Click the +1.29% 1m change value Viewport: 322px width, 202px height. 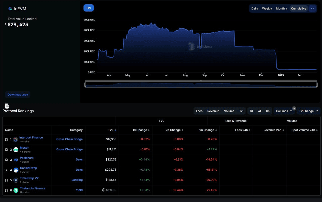[x=212, y=149]
